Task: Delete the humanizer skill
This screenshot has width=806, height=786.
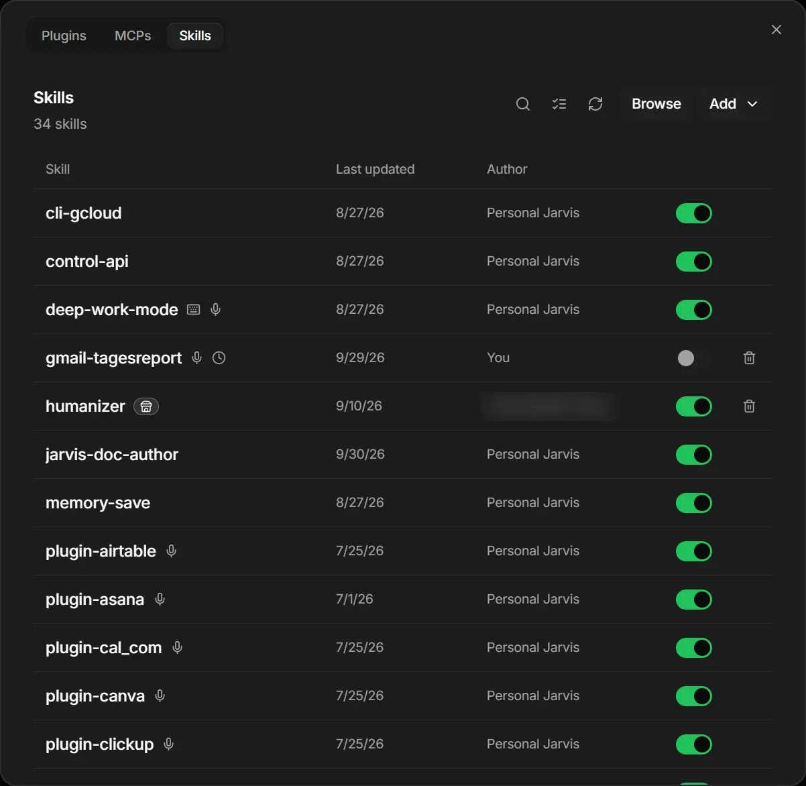Action: pos(750,406)
